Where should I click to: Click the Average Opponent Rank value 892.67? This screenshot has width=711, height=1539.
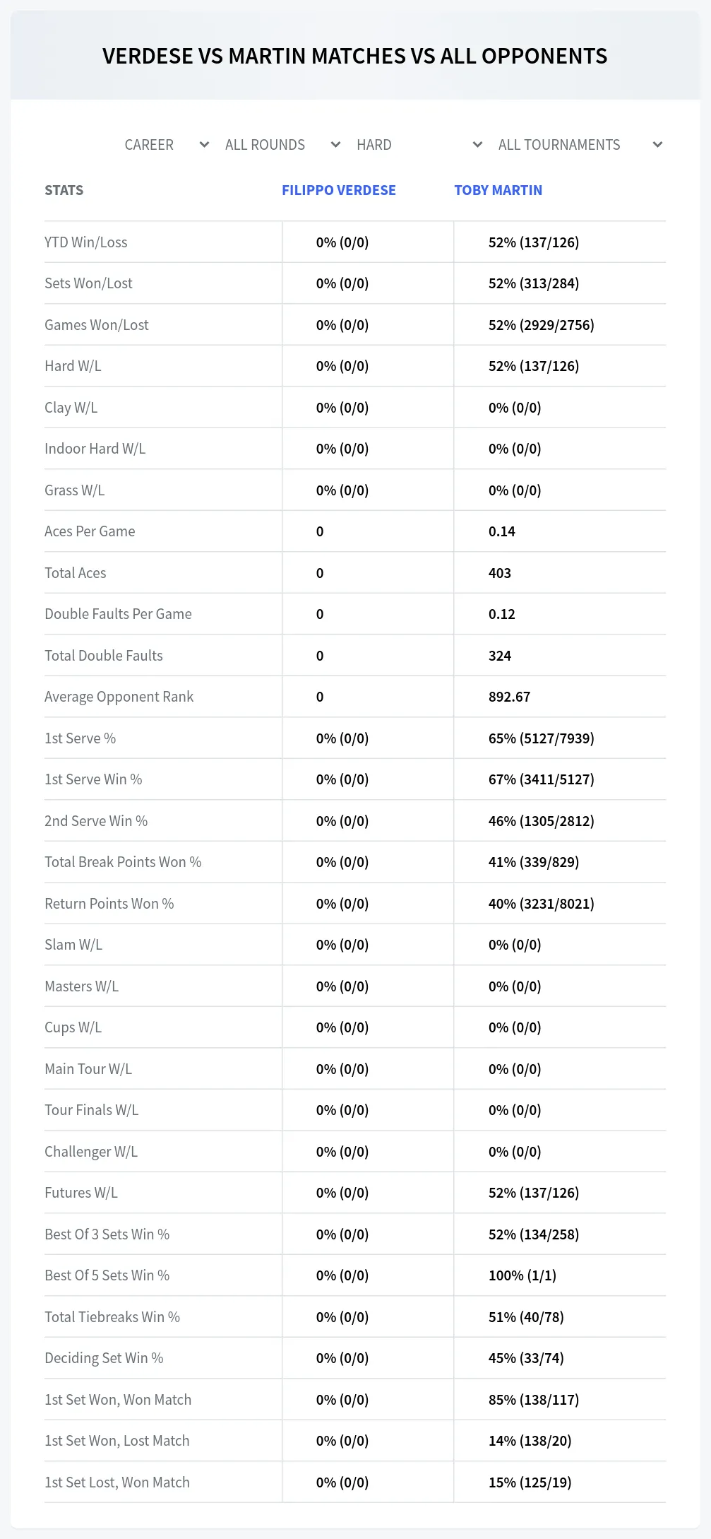coord(509,697)
